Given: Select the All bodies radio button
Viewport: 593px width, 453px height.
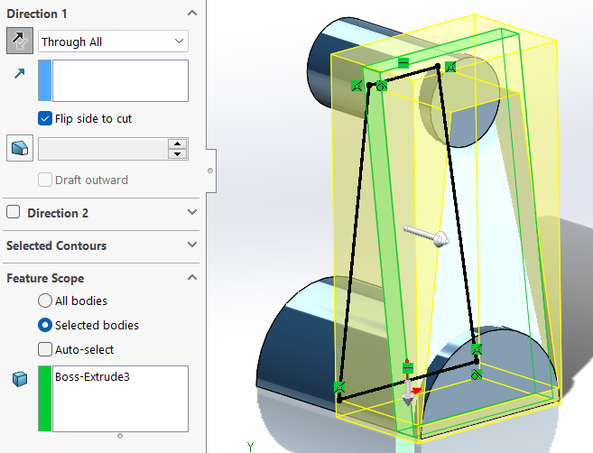Looking at the screenshot, I should [x=45, y=300].
